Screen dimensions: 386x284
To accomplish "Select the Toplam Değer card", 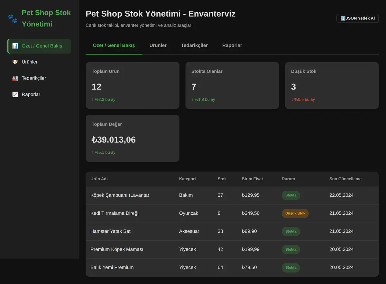I will tap(133, 138).
